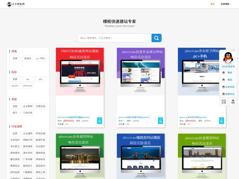The height and width of the screenshot is (179, 239).
Task: Click the site logo in the header
Action: coord(16,4)
